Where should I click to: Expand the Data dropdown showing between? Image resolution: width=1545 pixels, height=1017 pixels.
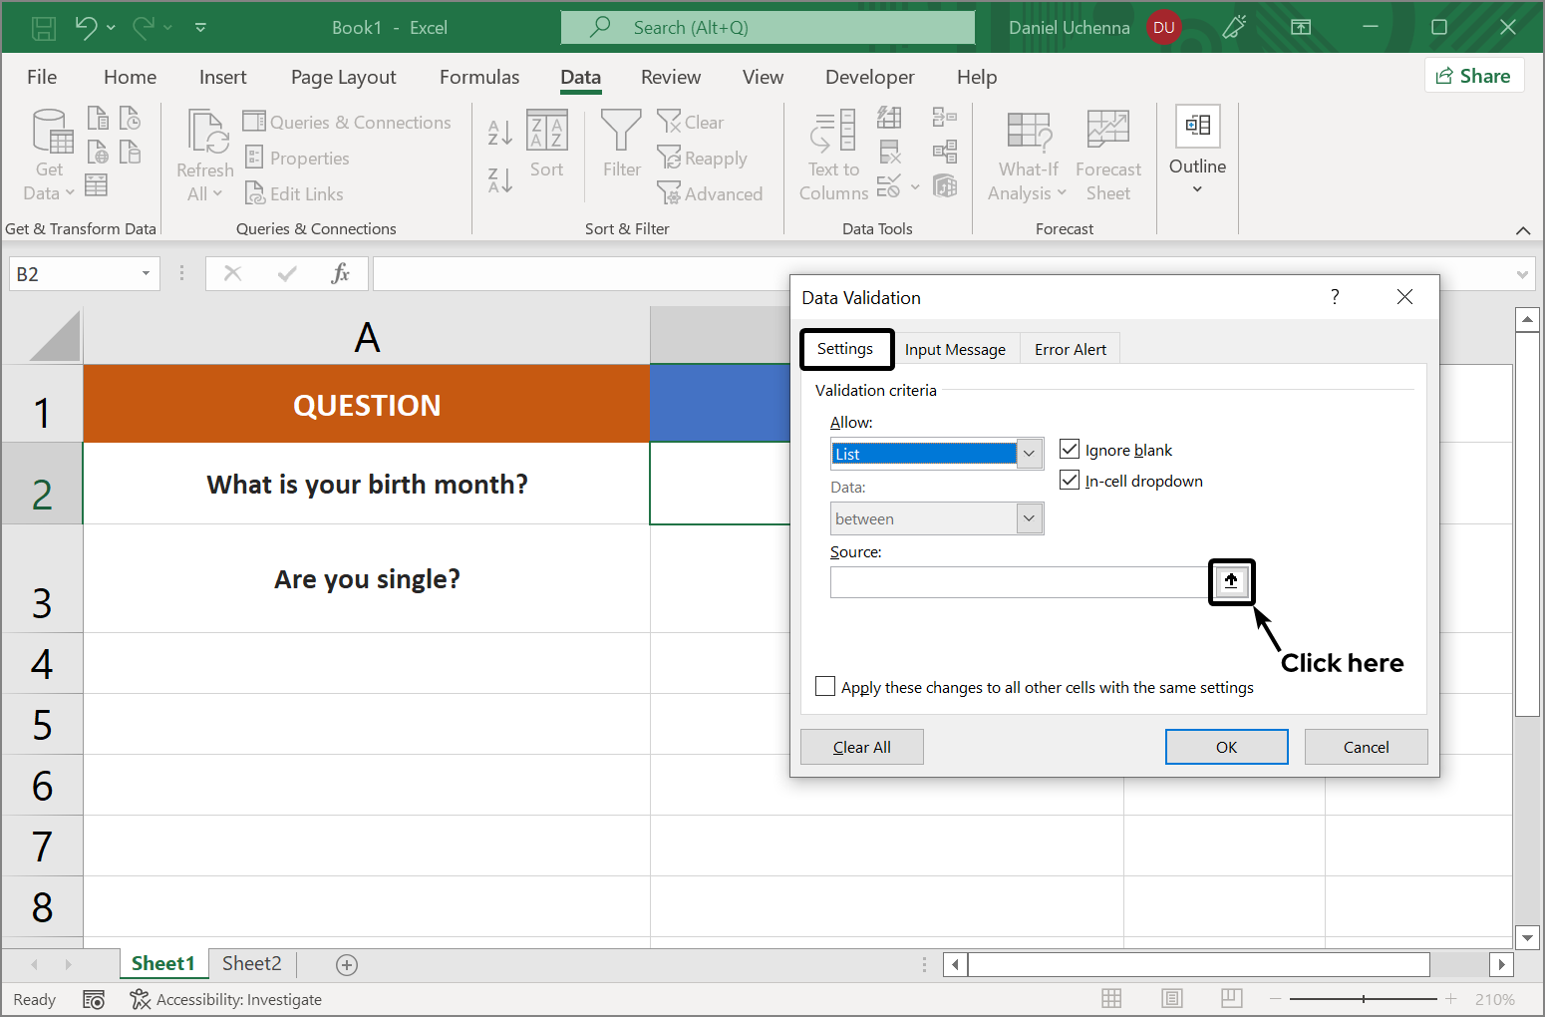point(1029,517)
